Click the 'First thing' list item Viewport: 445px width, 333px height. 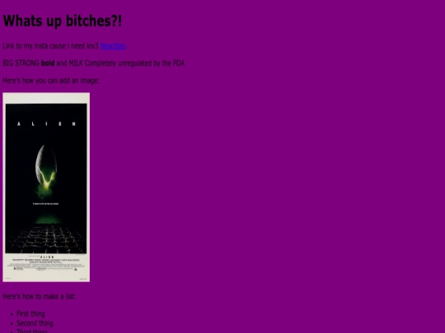(x=30, y=314)
